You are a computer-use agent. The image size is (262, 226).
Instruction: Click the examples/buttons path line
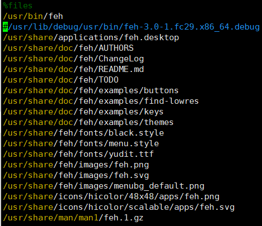click(x=91, y=90)
